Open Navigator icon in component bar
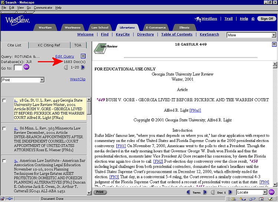The image size is (278, 202). 233,199
